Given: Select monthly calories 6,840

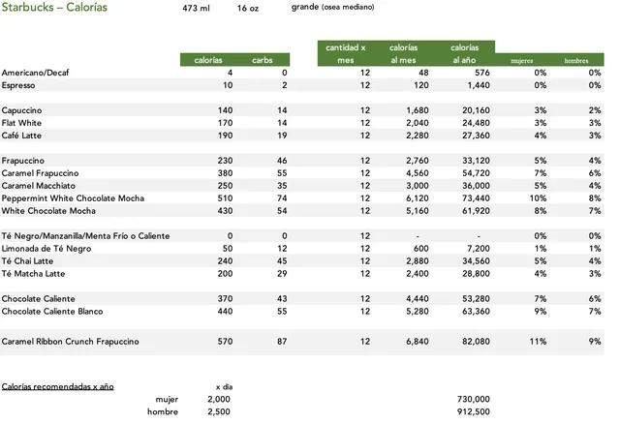Looking at the screenshot, I should (x=418, y=342).
